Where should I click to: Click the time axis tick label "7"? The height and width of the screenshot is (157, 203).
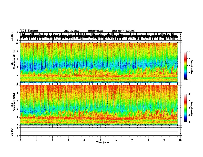click(x=132, y=140)
